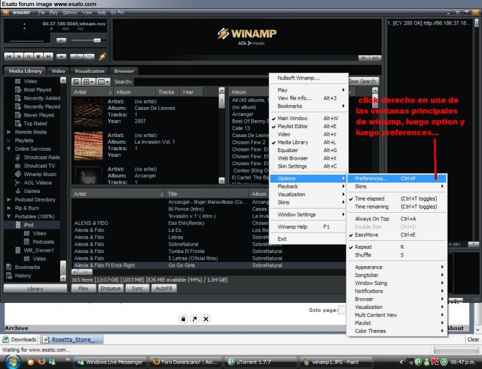Toggle Playlist Editor window
This screenshot has width=482, height=369.
click(308, 126)
